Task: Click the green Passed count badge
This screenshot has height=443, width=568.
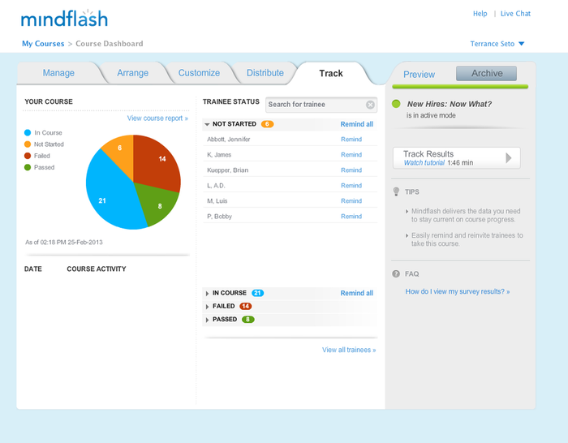Action: click(247, 320)
